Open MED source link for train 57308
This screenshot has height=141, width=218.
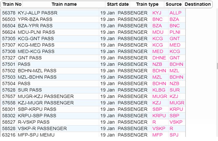click(158, 52)
